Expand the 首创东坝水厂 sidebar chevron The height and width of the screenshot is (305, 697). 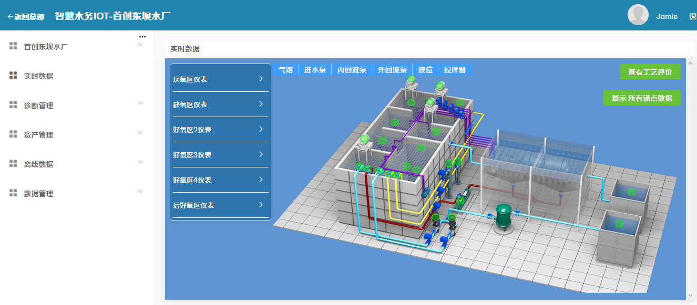(x=140, y=45)
